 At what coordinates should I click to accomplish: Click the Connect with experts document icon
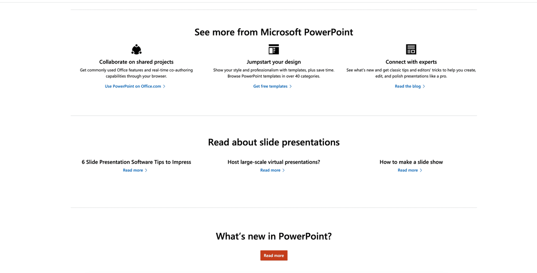coord(411,49)
